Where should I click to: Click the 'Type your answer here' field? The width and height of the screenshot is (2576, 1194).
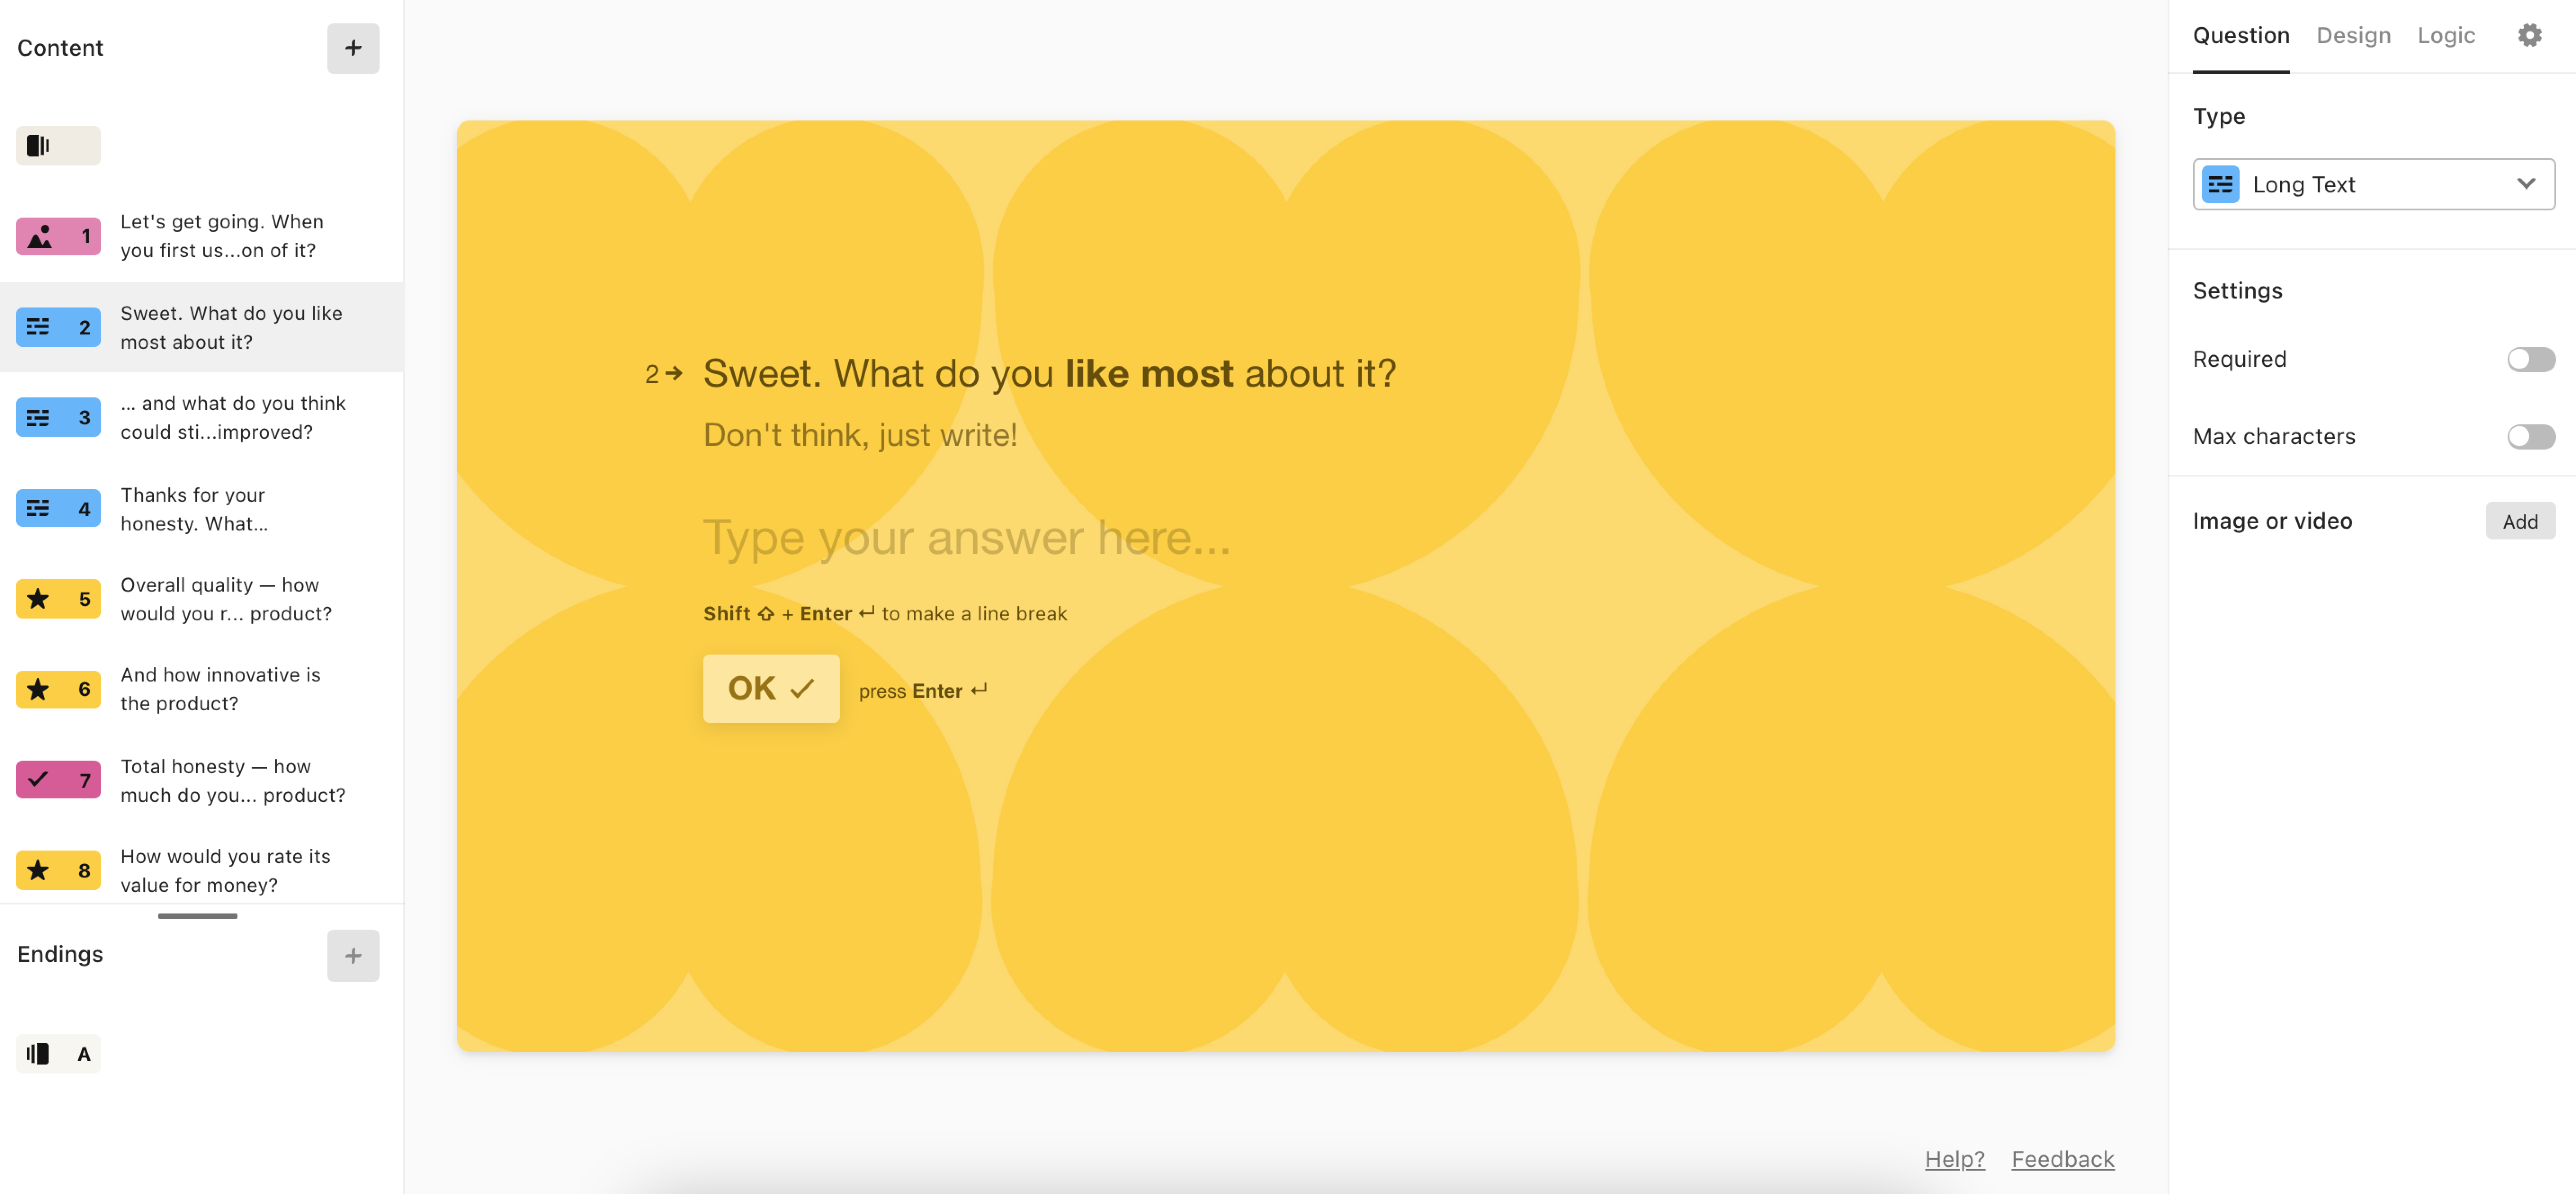[966, 539]
